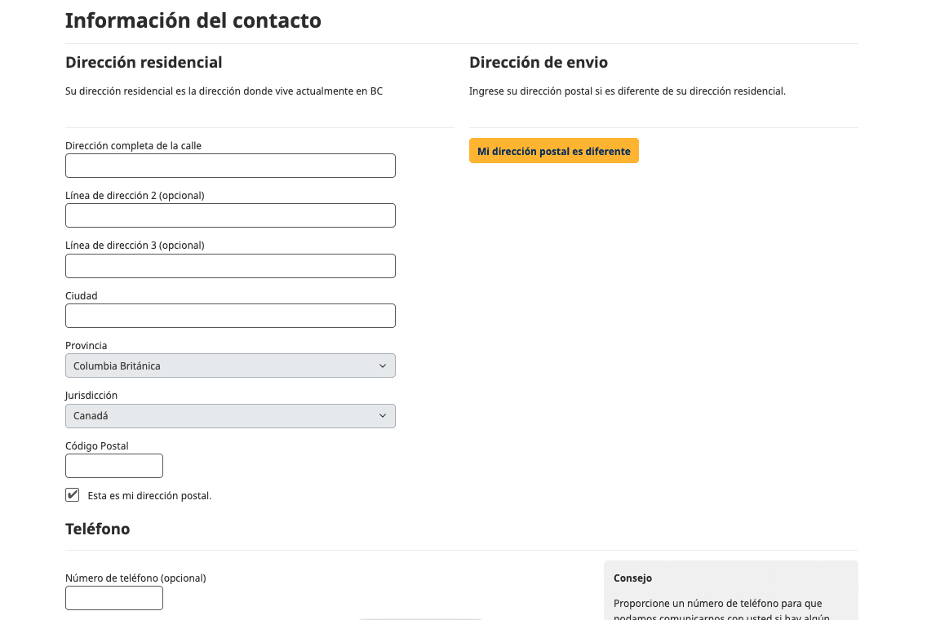
Task: Expand the Jurisdicción dropdown showing Canadá
Action: (230, 416)
